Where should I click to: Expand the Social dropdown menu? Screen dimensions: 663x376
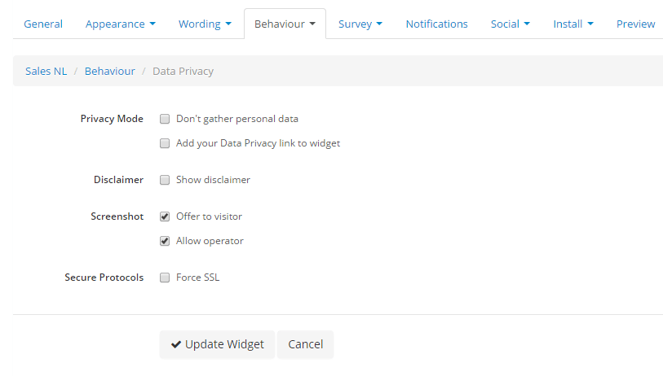[510, 24]
